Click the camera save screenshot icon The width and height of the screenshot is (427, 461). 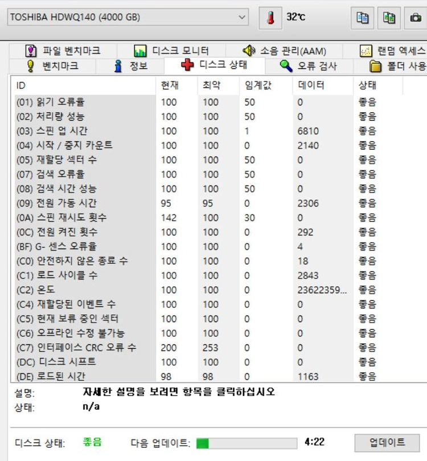416,18
